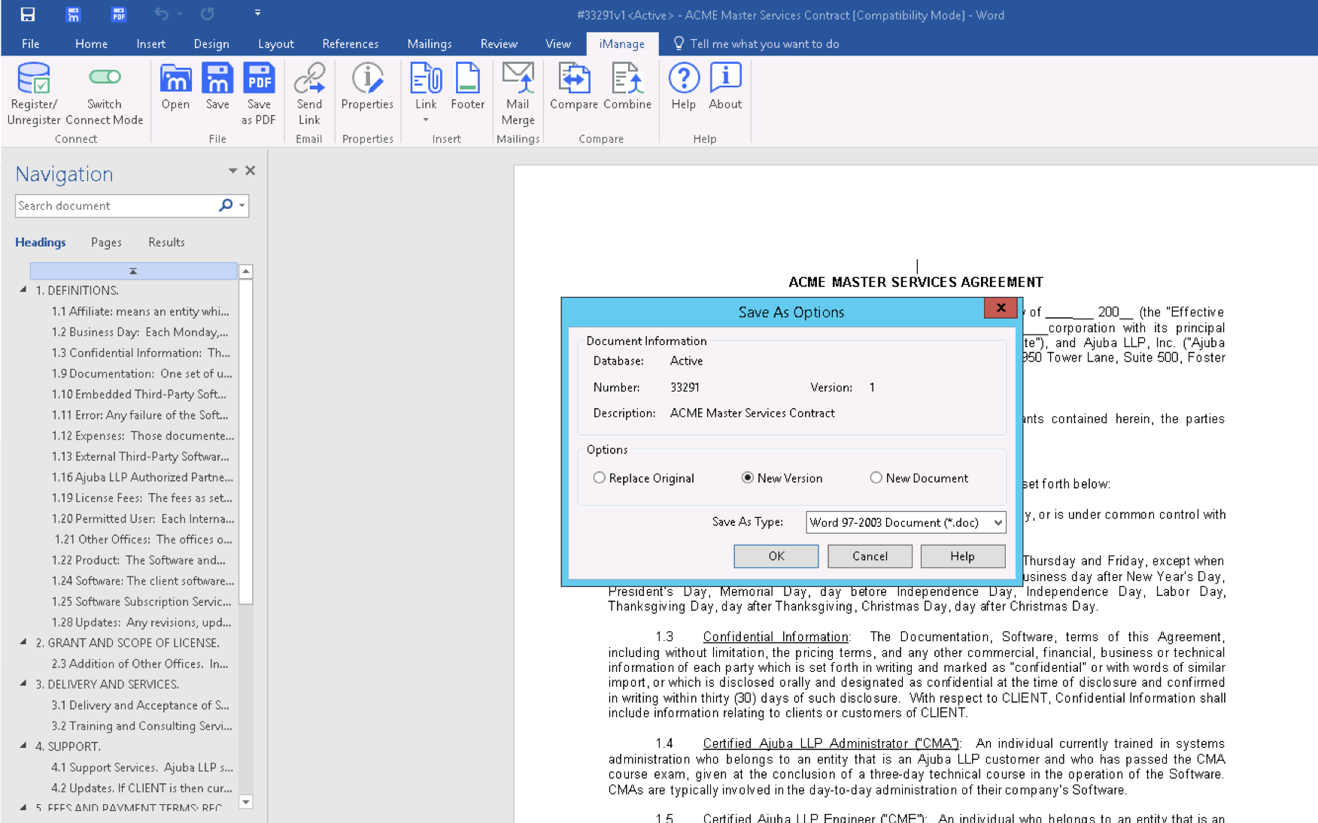1318x823 pixels.
Task: Click the Compare documents icon
Action: pyautogui.click(x=574, y=78)
